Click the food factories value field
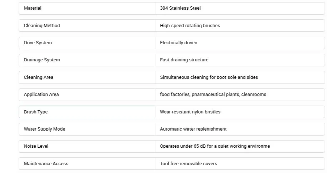This screenshot has height=173, width=327. [x=239, y=95]
